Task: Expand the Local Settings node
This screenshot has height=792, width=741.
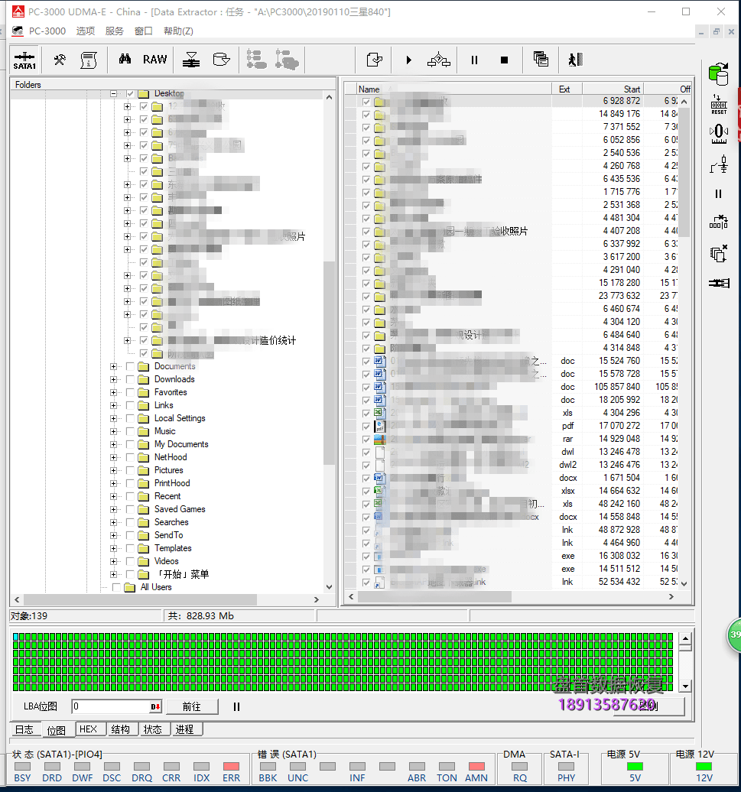Action: [x=114, y=418]
